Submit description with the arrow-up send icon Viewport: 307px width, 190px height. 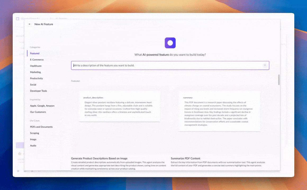[265, 65]
